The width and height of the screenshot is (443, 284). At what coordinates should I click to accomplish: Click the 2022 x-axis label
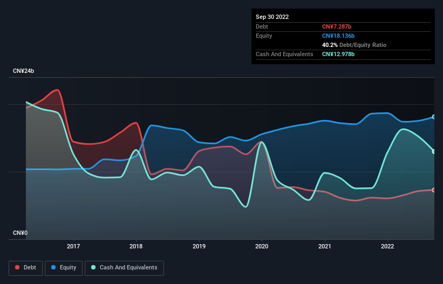click(387, 246)
